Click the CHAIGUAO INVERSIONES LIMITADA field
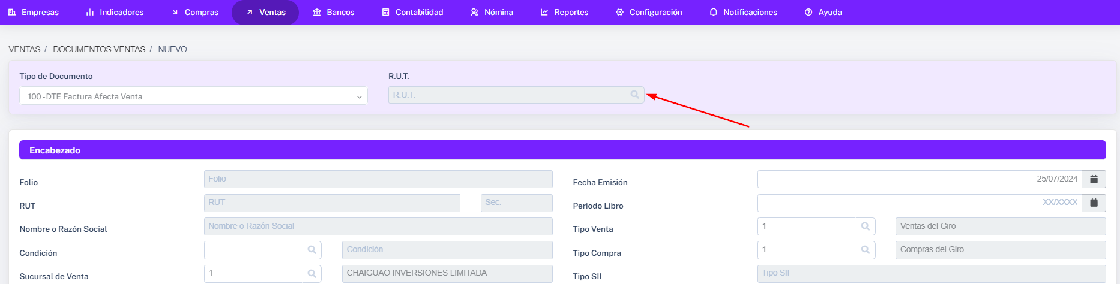 coord(447,273)
